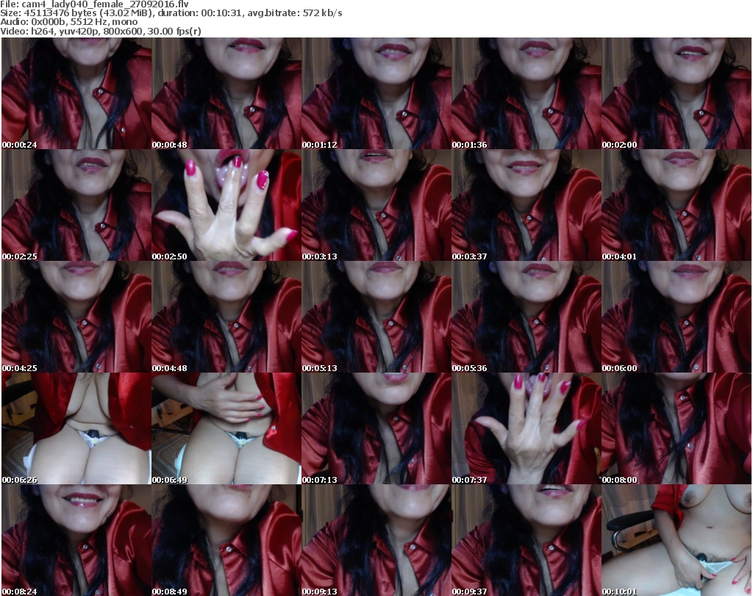
Task: Pick the thumbnail marked 00:04:25
Action: point(76,317)
